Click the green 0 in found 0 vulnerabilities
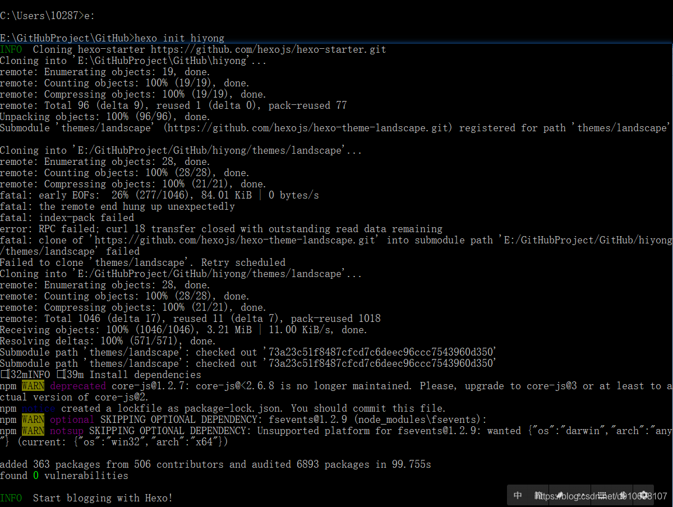 coord(36,475)
